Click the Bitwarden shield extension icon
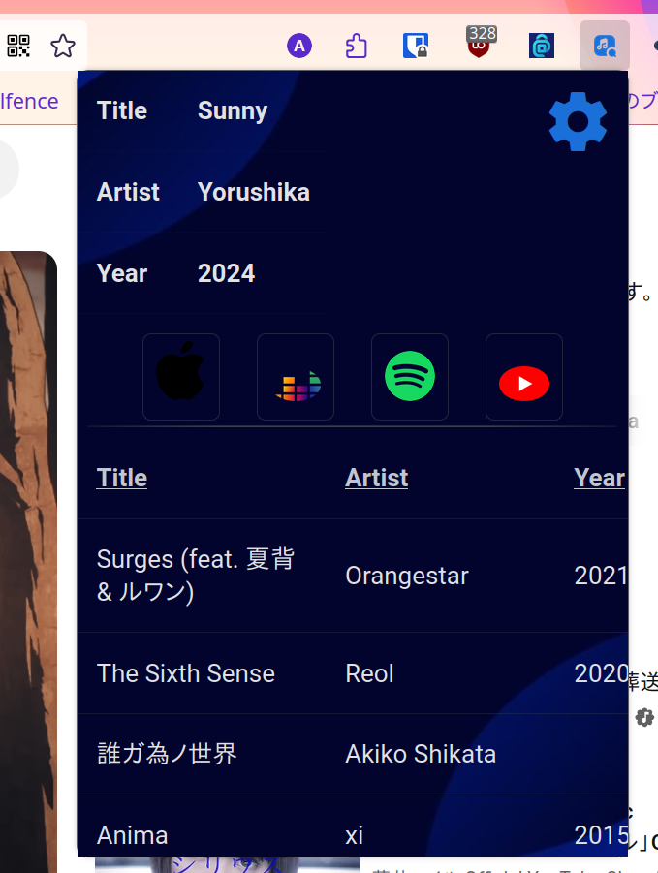The image size is (658, 873). 416,46
